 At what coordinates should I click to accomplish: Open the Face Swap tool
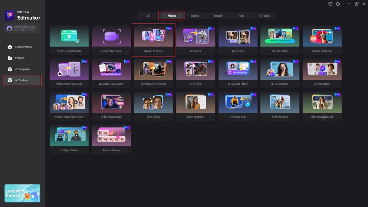(154, 106)
